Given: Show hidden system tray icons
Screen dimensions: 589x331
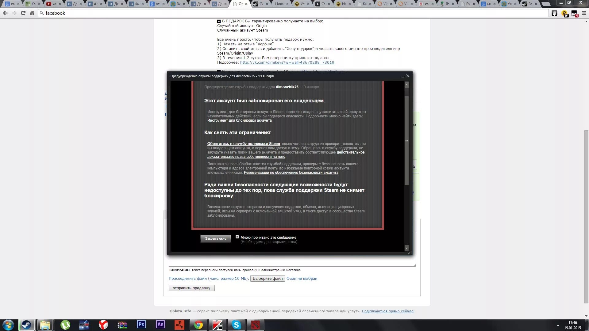Looking at the screenshot, I should coord(558,325).
